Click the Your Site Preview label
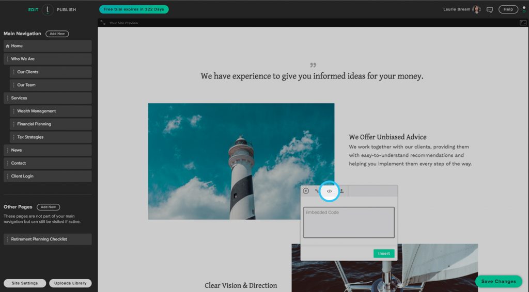This screenshot has height=292, width=529. (124, 23)
